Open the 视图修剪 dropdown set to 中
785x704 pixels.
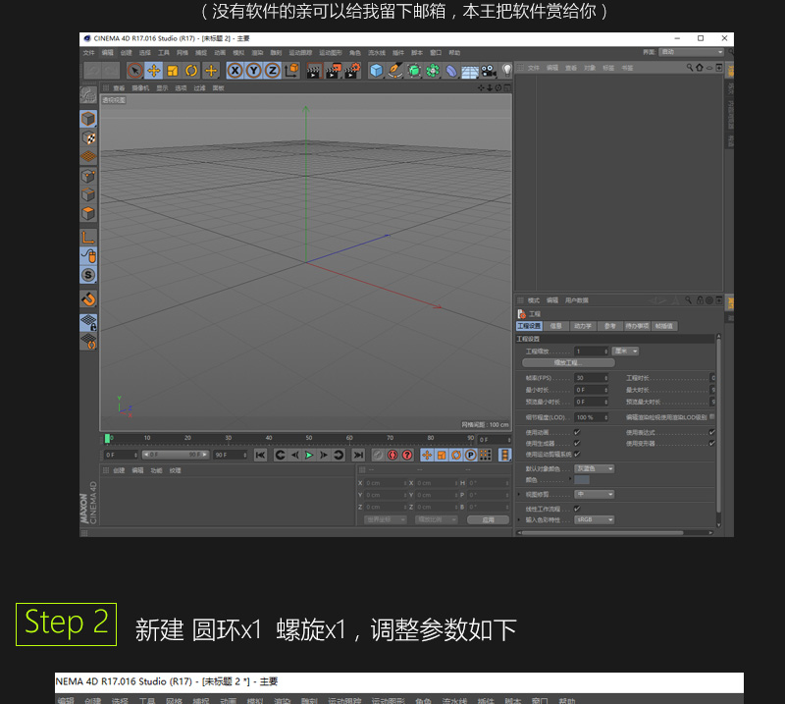595,495
